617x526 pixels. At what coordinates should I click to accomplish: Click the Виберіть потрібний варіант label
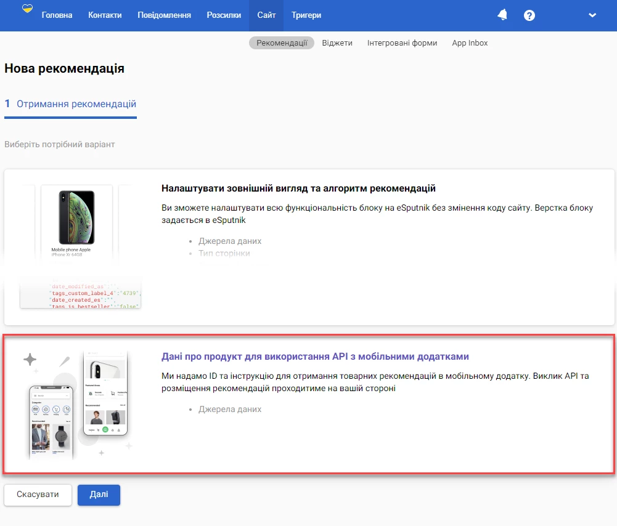point(59,144)
